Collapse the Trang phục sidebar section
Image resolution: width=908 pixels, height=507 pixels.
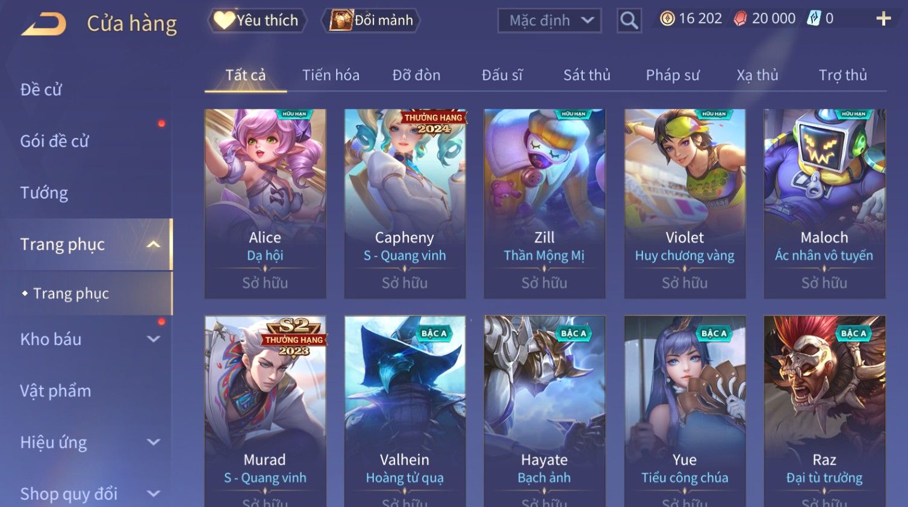click(x=154, y=244)
